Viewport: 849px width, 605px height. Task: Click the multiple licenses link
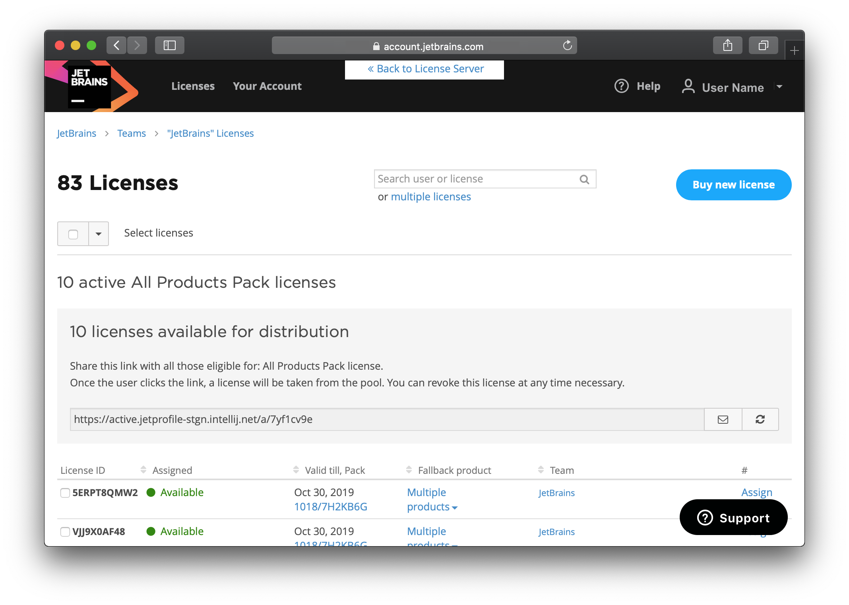[431, 196]
